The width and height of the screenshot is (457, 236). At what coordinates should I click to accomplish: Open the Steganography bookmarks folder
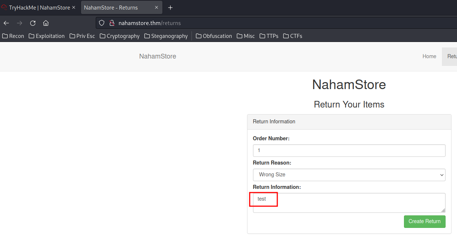pyautogui.click(x=166, y=36)
